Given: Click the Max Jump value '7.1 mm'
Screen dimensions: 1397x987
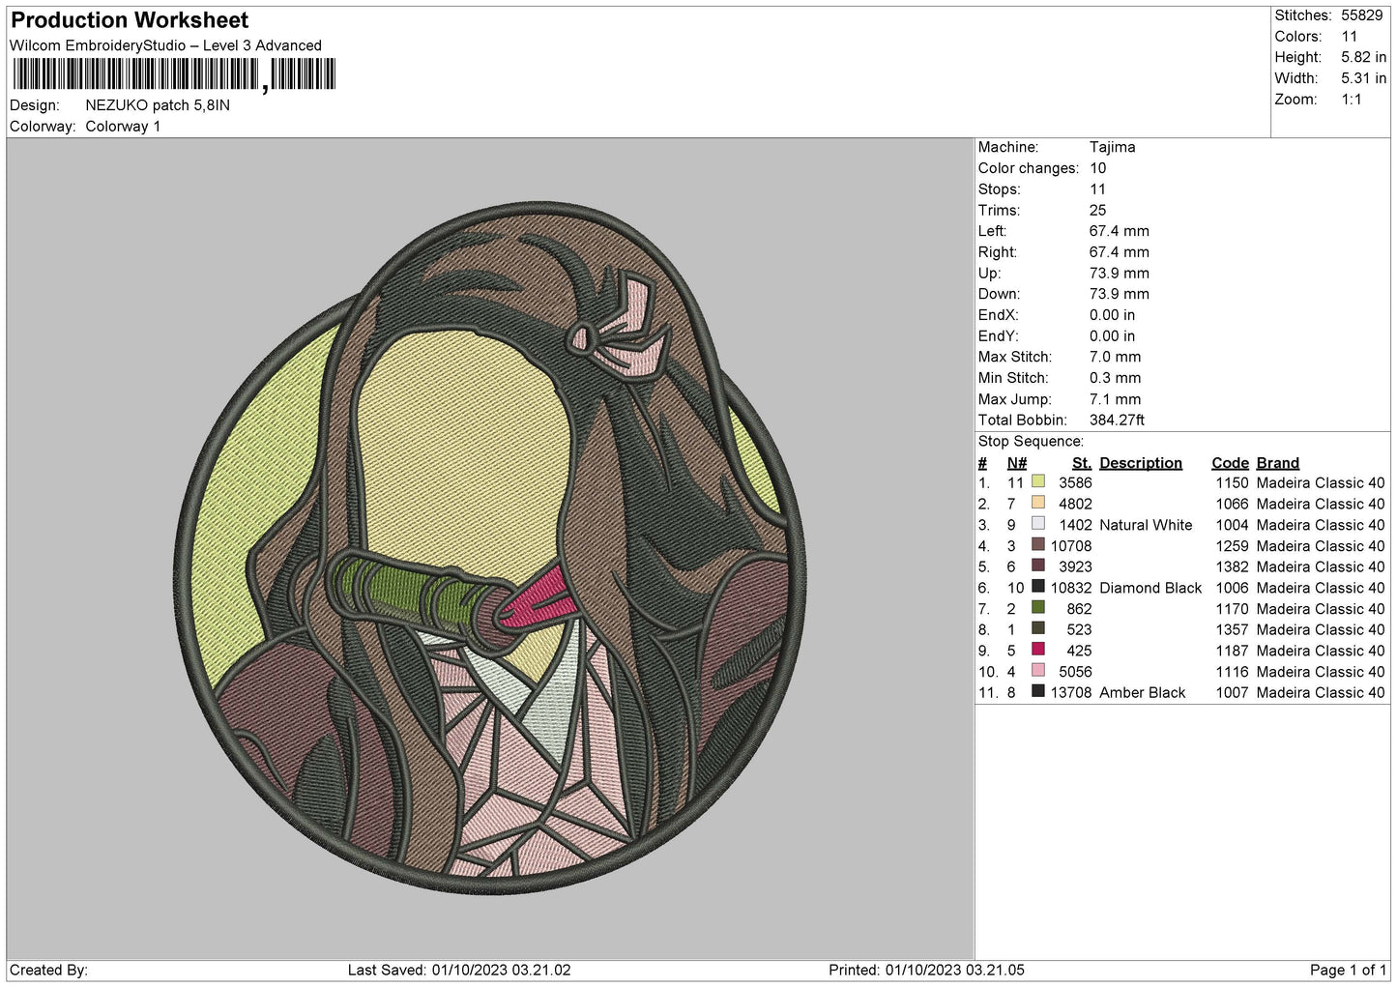Looking at the screenshot, I should pos(1115,399).
